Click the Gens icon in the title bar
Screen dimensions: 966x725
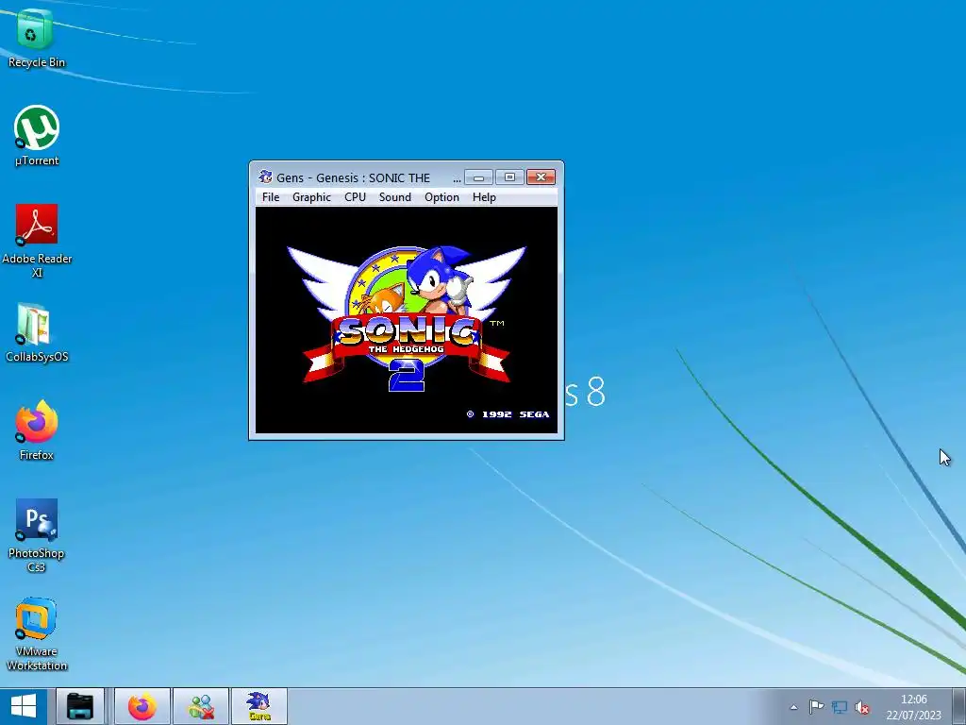265,177
